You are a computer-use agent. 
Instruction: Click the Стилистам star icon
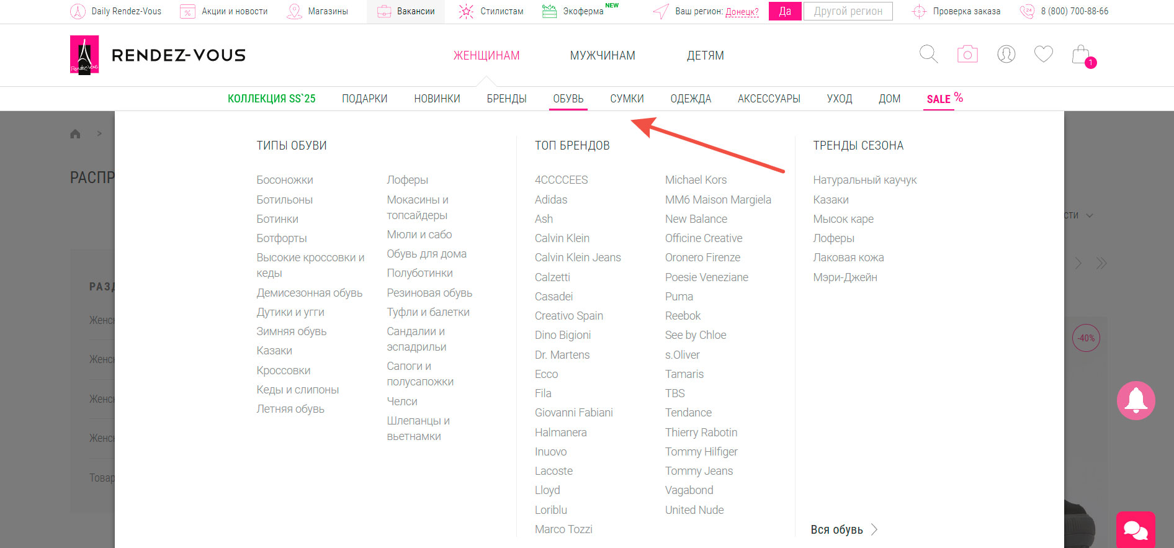(466, 11)
